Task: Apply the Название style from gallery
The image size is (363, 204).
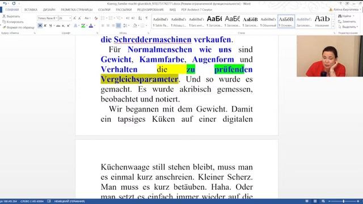Action: 322,22
